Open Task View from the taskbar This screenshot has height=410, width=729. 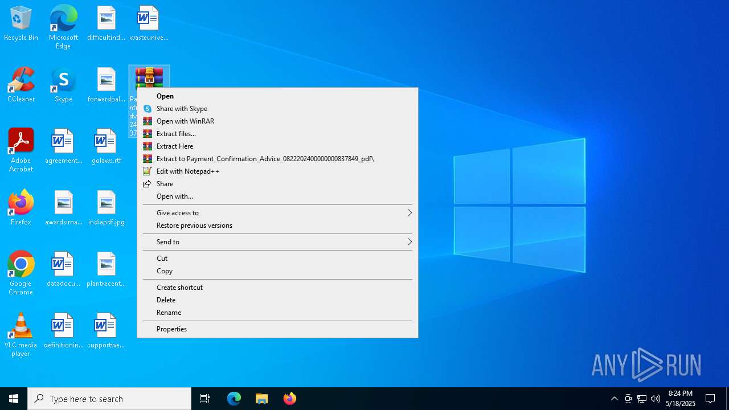coord(205,399)
